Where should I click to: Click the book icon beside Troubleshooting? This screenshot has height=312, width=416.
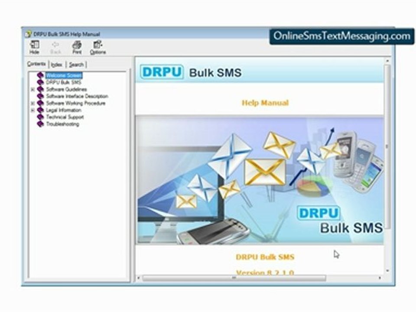(x=40, y=124)
